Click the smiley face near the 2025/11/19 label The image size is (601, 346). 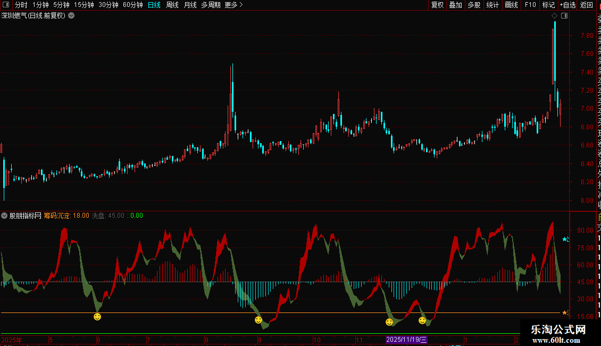[389, 322]
